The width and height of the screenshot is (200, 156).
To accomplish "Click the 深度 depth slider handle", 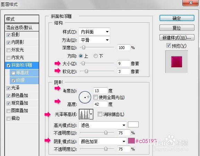I will coord(84,47).
